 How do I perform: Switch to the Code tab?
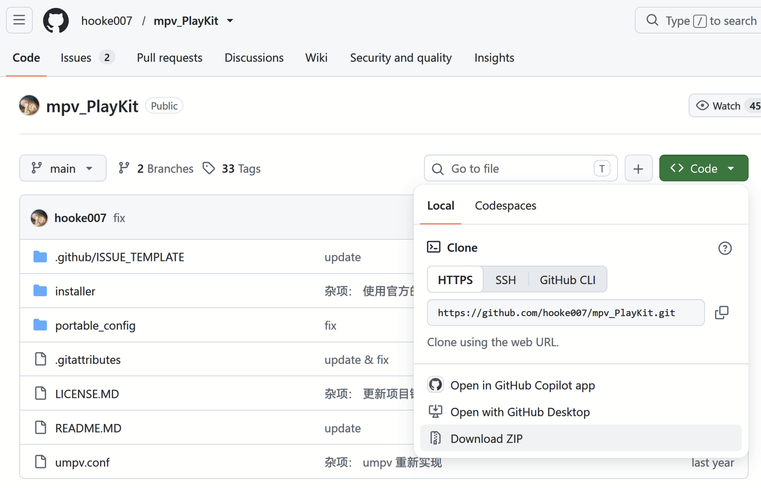pos(26,58)
